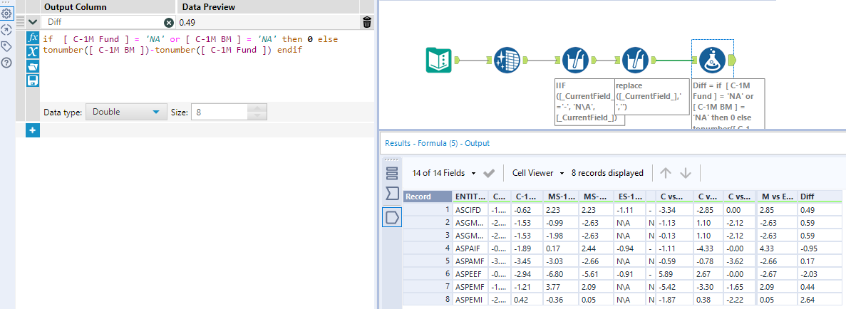
Task: Delete the Diff expression with trash icon
Action: (366, 22)
